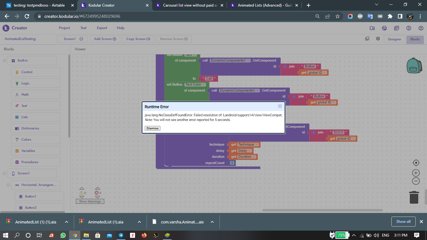Click the Add Screen button
Image resolution: width=427 pixels, height=240 pixels.
click(x=105, y=39)
